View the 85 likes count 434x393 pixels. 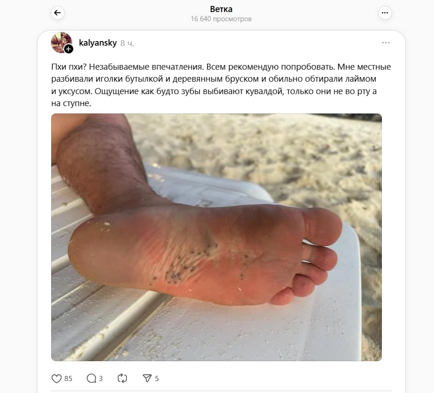coord(68,379)
